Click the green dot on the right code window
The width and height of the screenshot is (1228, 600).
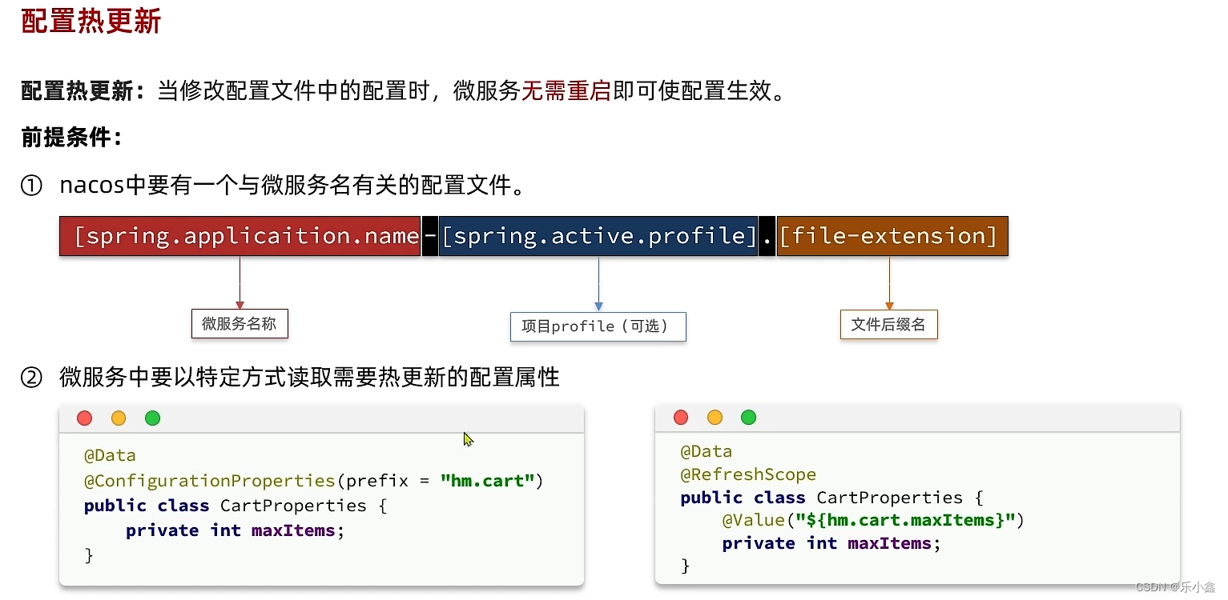tap(748, 418)
